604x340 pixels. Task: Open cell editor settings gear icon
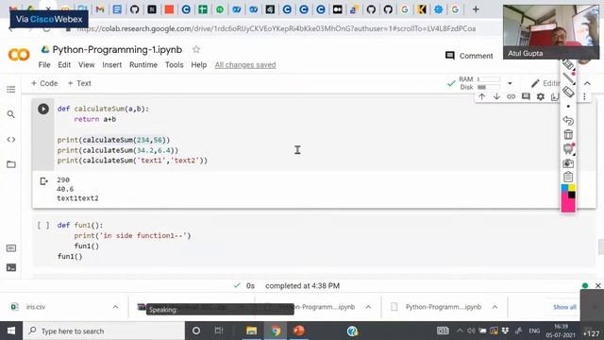541,96
